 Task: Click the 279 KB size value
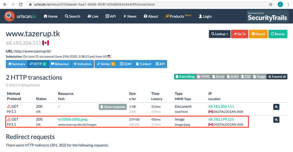coord(134,119)
